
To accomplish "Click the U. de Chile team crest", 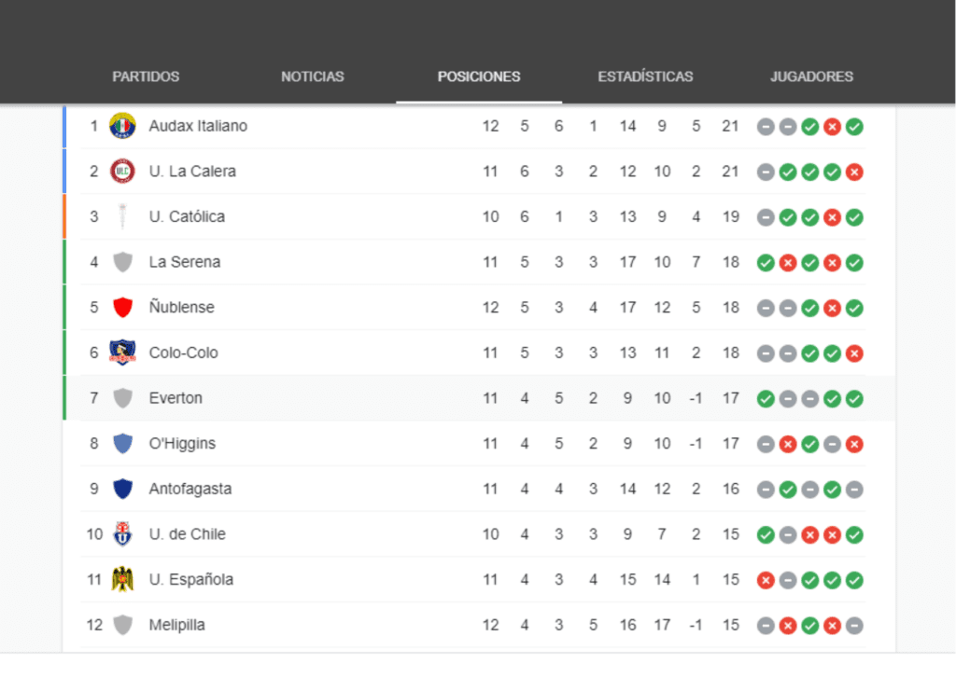I will click(122, 534).
